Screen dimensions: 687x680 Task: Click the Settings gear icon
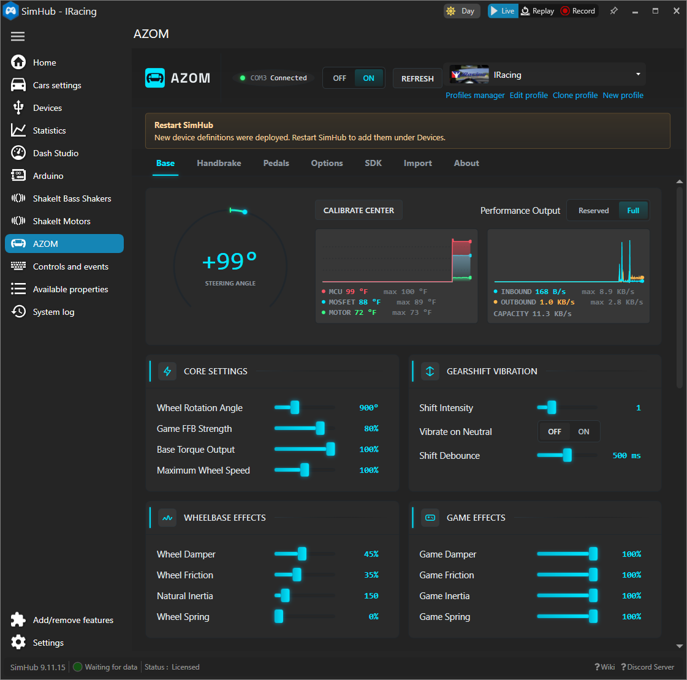click(18, 642)
